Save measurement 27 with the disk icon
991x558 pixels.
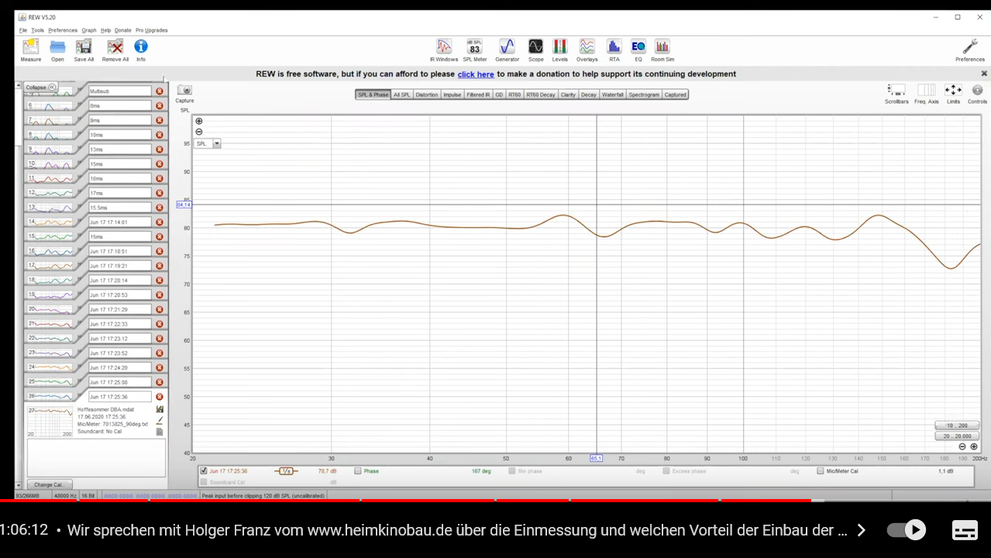[x=160, y=409]
